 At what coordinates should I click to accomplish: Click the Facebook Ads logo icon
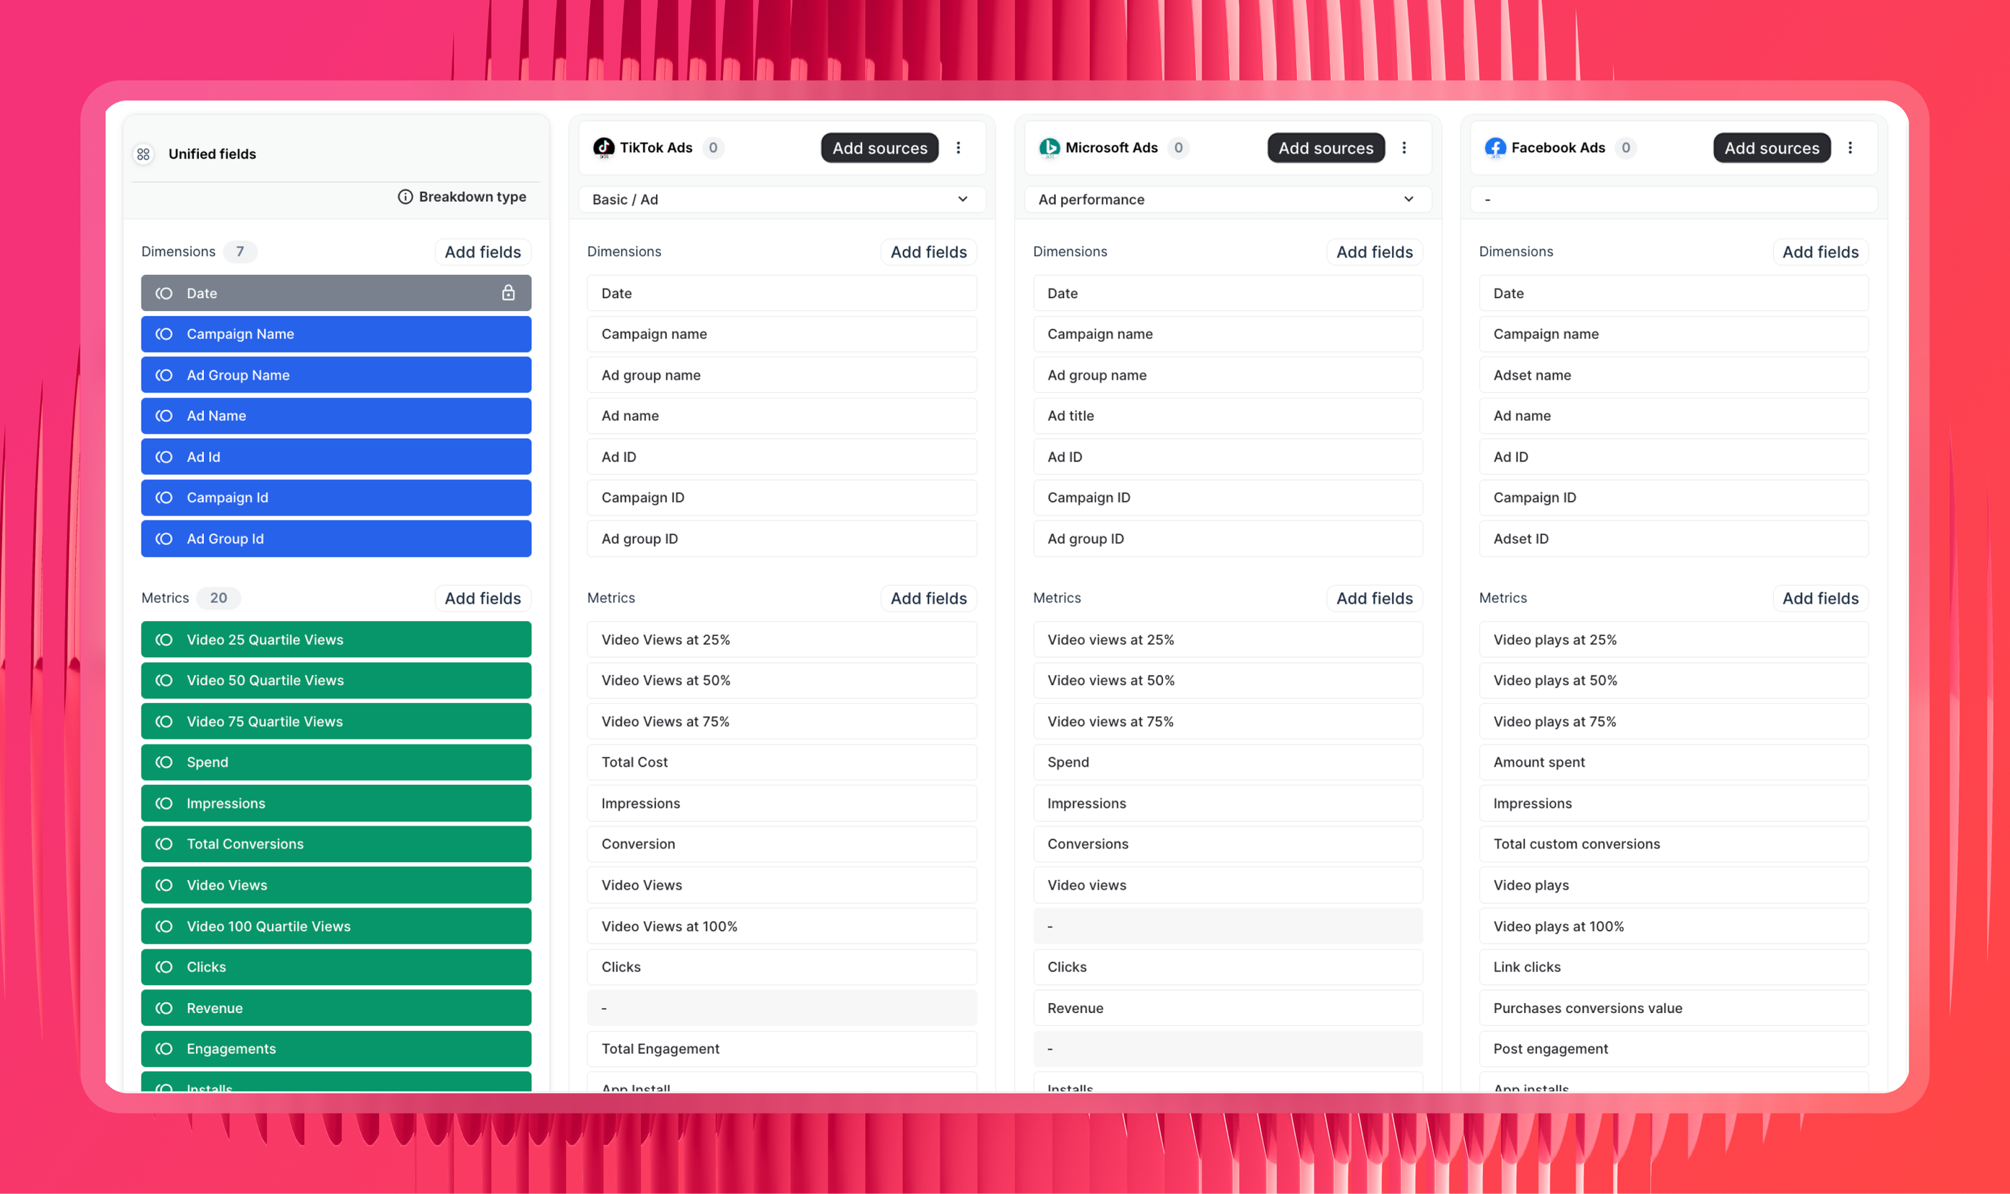click(x=1495, y=147)
